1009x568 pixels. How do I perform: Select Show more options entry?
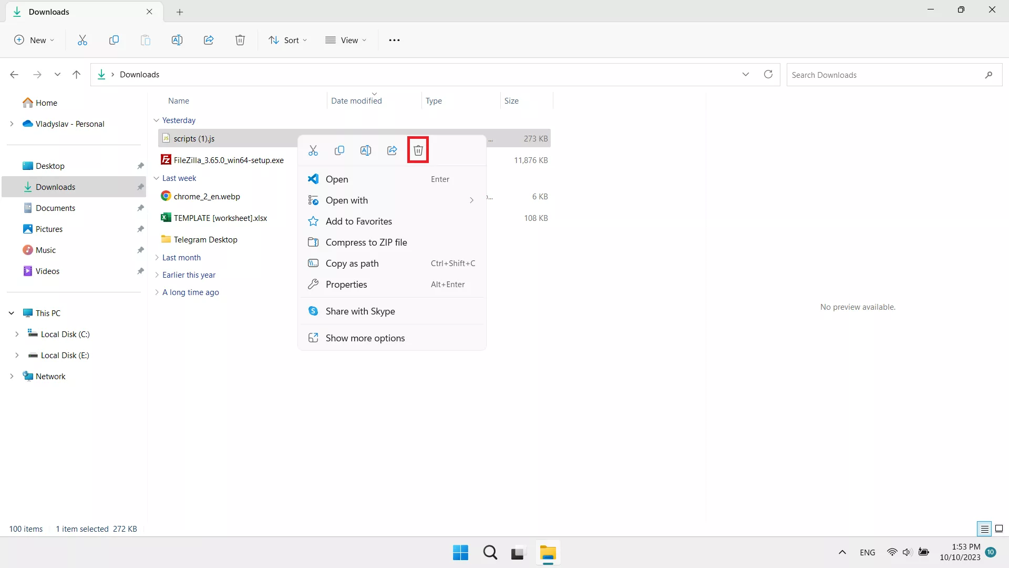365,338
